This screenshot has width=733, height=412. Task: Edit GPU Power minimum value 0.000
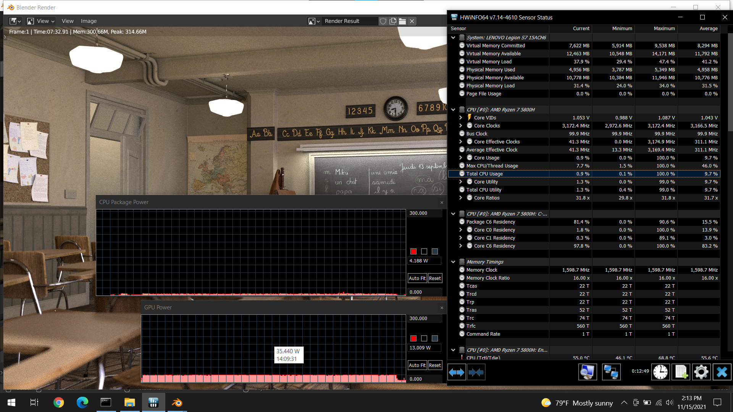425,379
